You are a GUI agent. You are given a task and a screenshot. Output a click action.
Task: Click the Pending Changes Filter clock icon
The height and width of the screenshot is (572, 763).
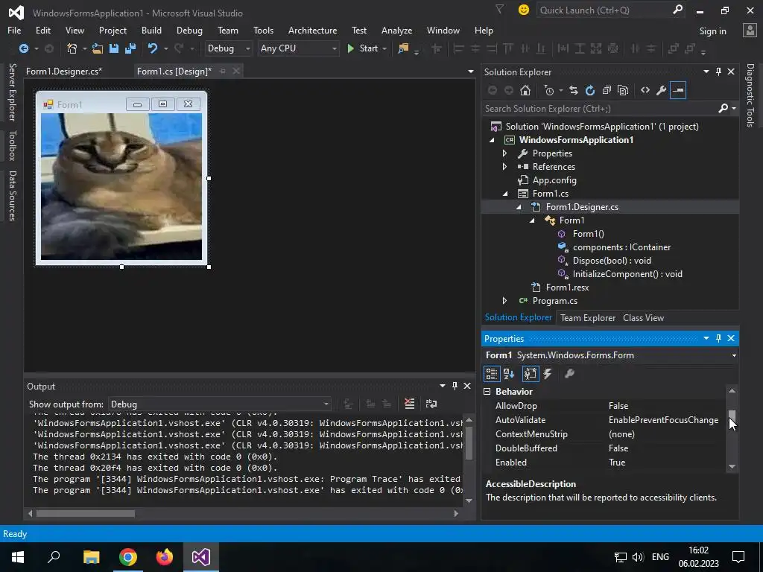click(549, 90)
